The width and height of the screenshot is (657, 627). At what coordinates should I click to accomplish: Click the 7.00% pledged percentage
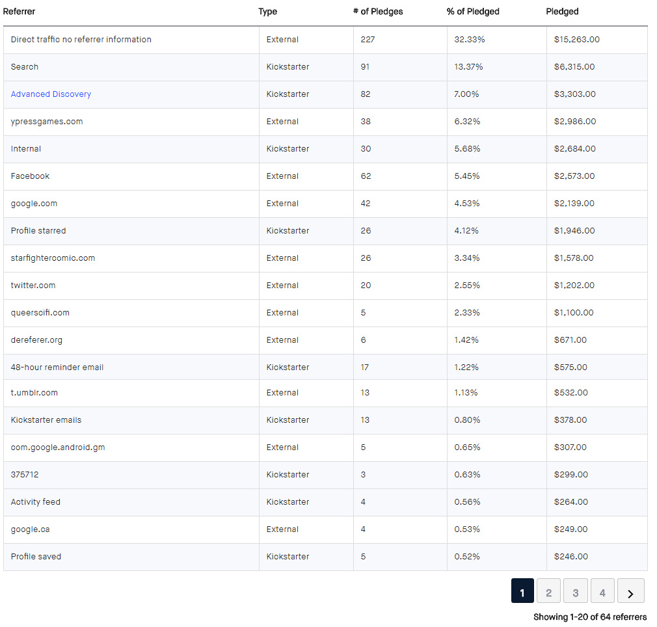click(466, 94)
